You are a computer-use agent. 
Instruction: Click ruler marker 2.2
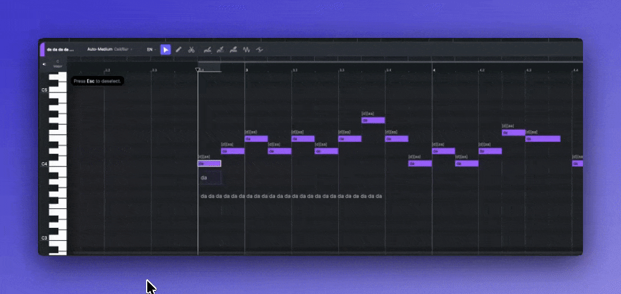(108, 70)
